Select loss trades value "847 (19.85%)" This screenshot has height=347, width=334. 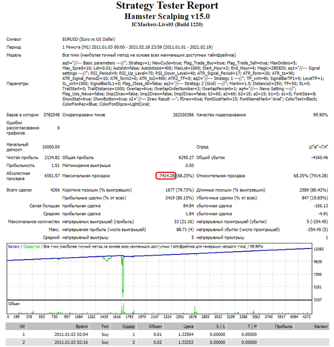(315, 198)
